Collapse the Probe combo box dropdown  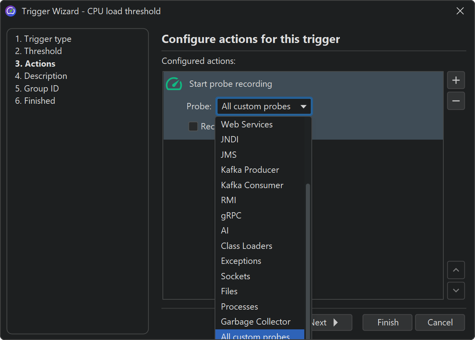point(303,106)
